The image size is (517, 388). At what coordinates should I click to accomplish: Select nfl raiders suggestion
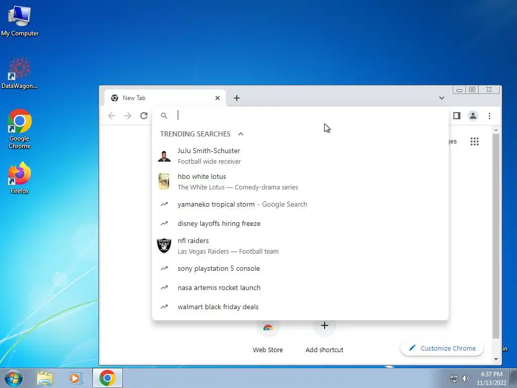click(x=300, y=246)
